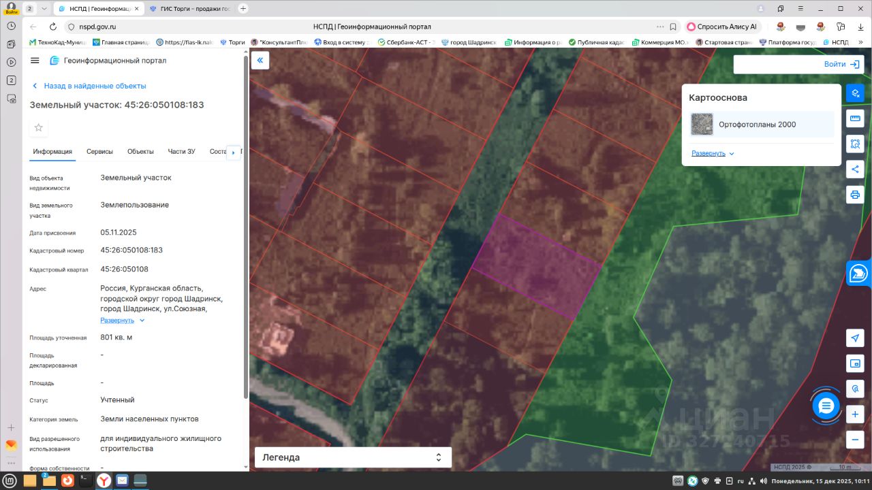Expand the Картооснова list via Развернуть

(713, 154)
